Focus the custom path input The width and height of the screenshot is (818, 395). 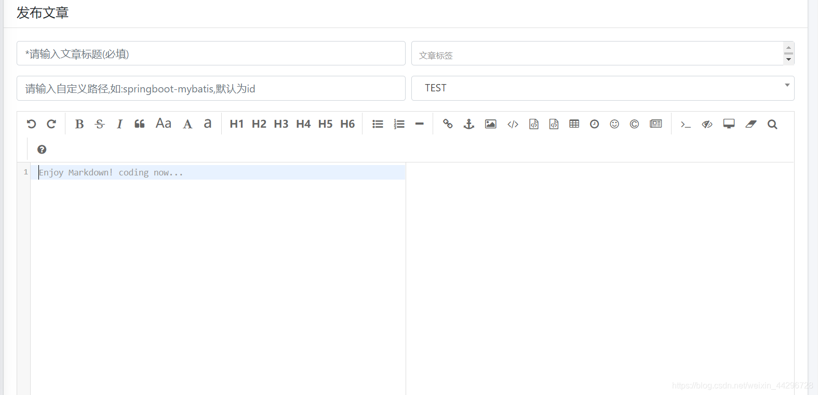(211, 88)
